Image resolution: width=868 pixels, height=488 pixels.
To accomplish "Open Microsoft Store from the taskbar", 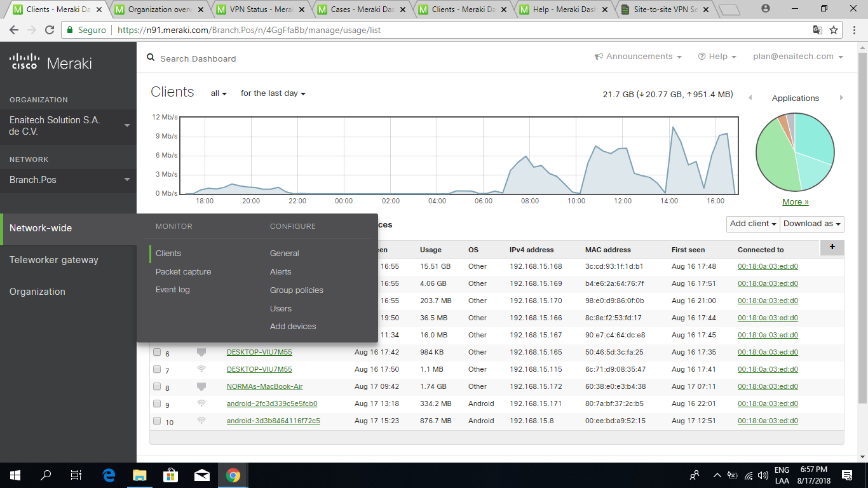I will click(170, 475).
